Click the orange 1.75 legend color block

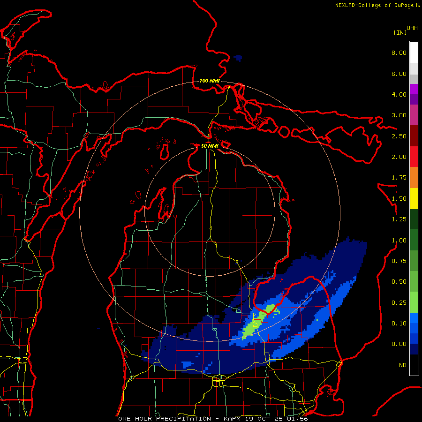pos(414,177)
